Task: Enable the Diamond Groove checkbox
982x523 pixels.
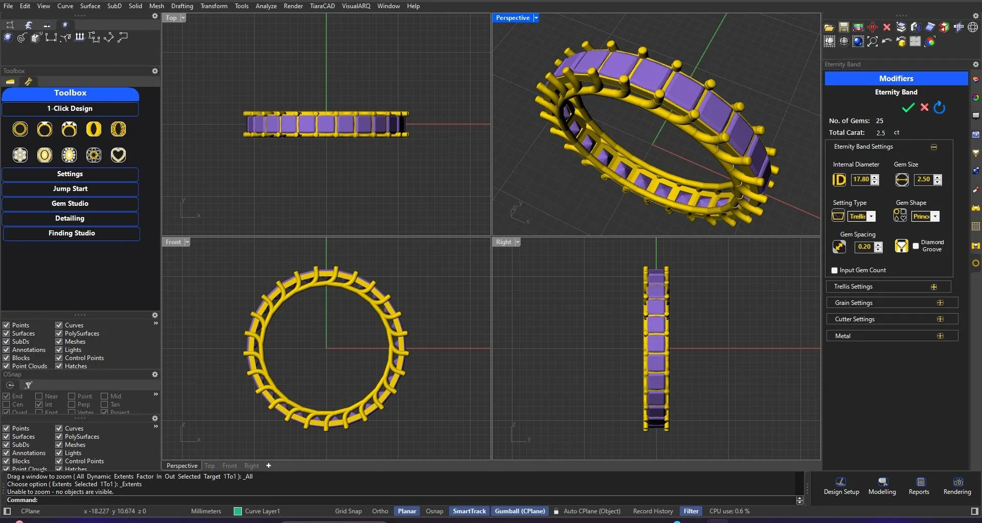Action: [x=916, y=246]
